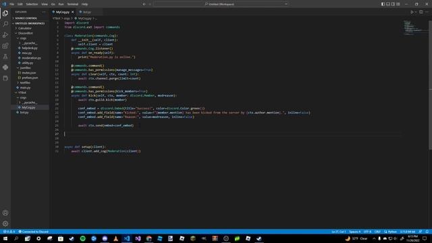
Task: Collapse the jsonfiles folder
Action: [30, 67]
